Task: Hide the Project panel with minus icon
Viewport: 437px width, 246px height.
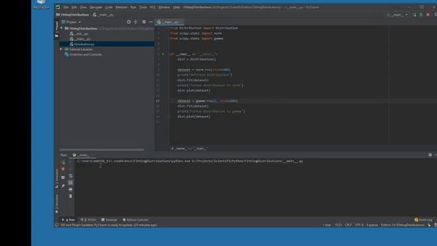Action: click(151, 22)
